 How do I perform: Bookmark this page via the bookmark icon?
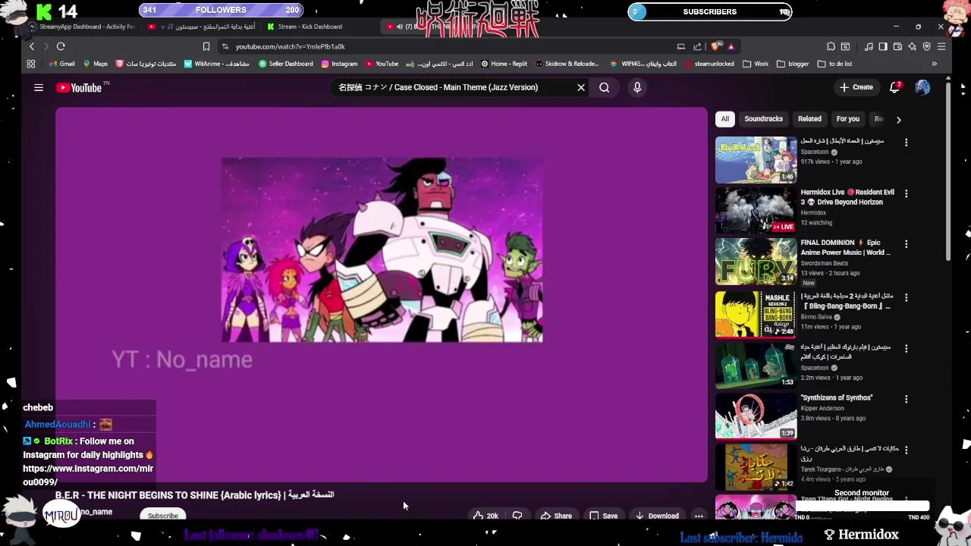[206, 46]
